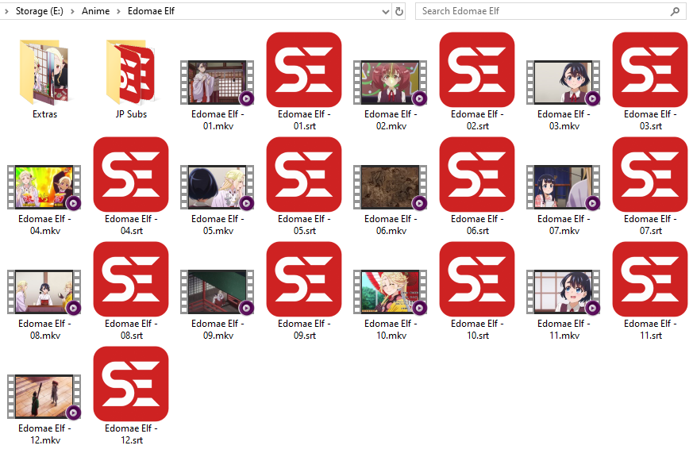Go to Storage (E:) in breadcrumb
Image resolution: width=693 pixels, height=453 pixels.
tap(40, 11)
